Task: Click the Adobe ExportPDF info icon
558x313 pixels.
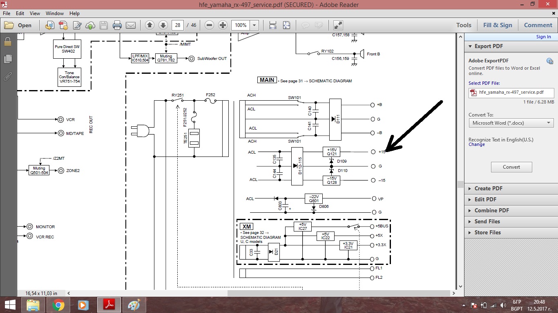Action: [x=550, y=61]
